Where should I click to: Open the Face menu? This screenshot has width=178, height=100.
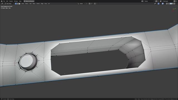[46, 4]
